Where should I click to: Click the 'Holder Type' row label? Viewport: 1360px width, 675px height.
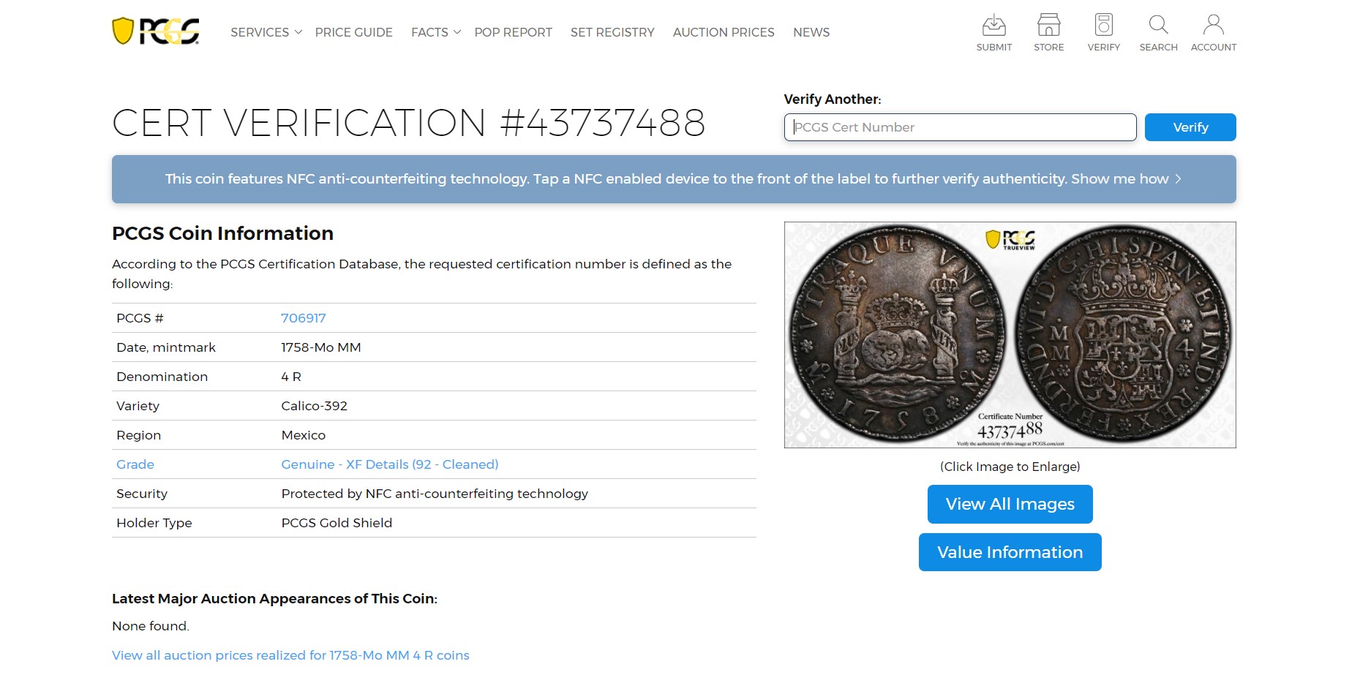[154, 523]
